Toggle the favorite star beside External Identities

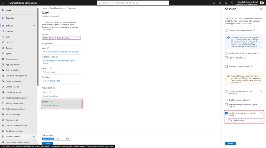click(x=34, y=137)
